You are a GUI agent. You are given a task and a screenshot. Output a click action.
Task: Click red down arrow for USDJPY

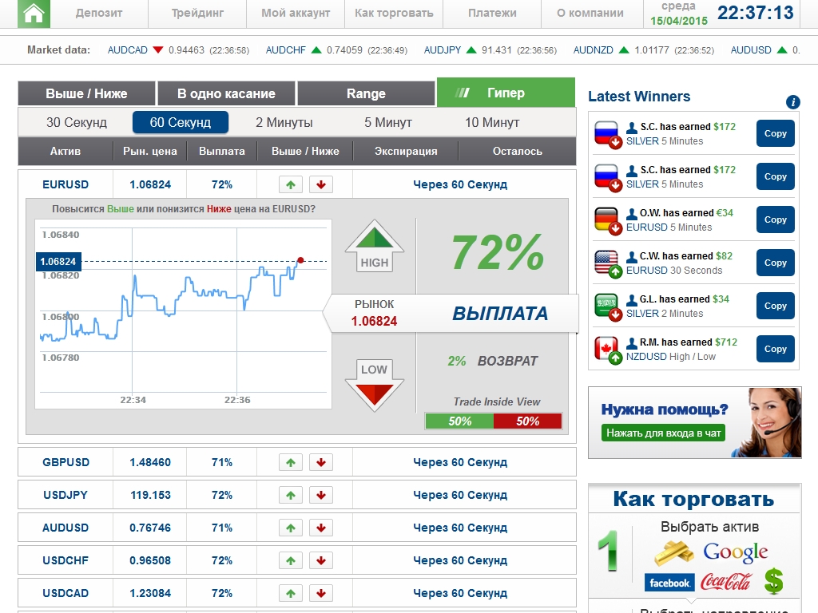click(321, 495)
